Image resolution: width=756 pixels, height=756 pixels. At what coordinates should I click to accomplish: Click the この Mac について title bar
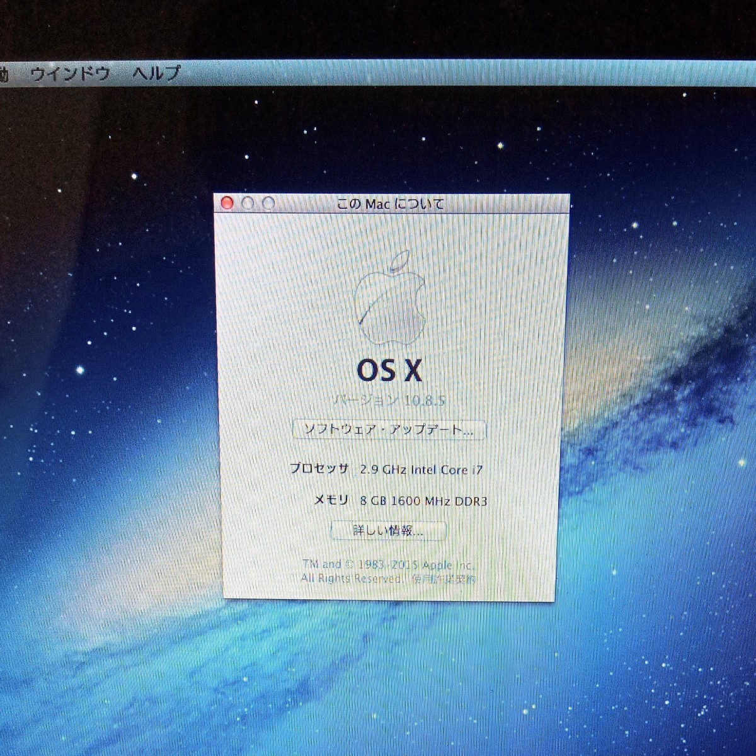pos(392,203)
